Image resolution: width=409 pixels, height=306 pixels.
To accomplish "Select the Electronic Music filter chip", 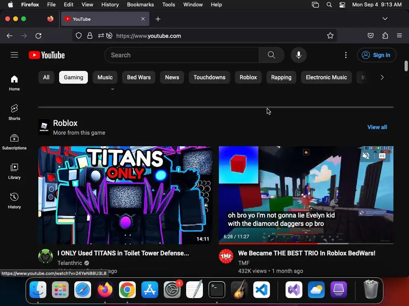I will pos(326,77).
